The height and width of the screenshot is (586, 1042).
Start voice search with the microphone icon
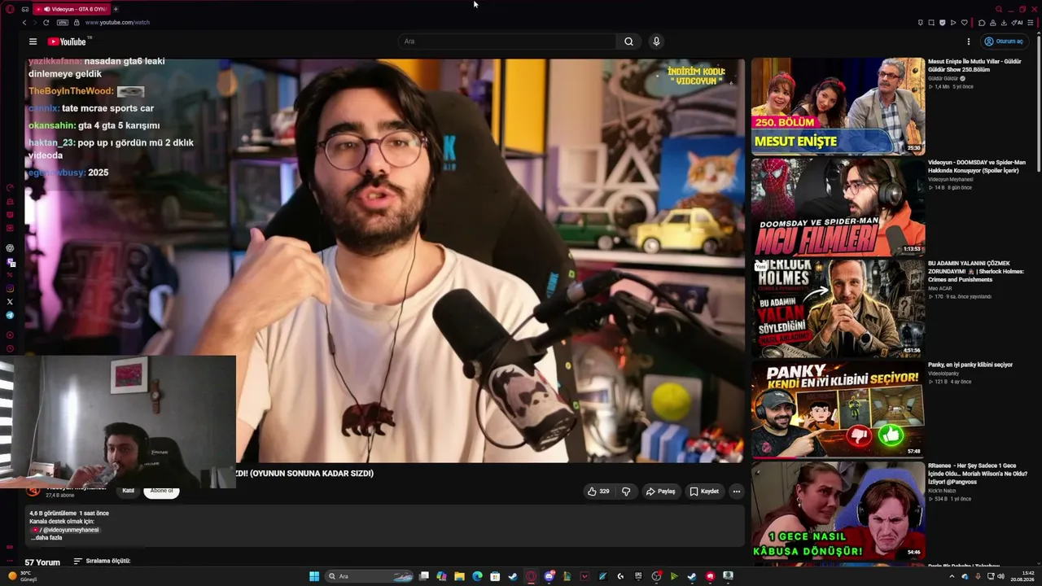coord(656,42)
